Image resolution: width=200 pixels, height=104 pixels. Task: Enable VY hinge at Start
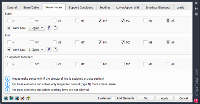point(32,20)
